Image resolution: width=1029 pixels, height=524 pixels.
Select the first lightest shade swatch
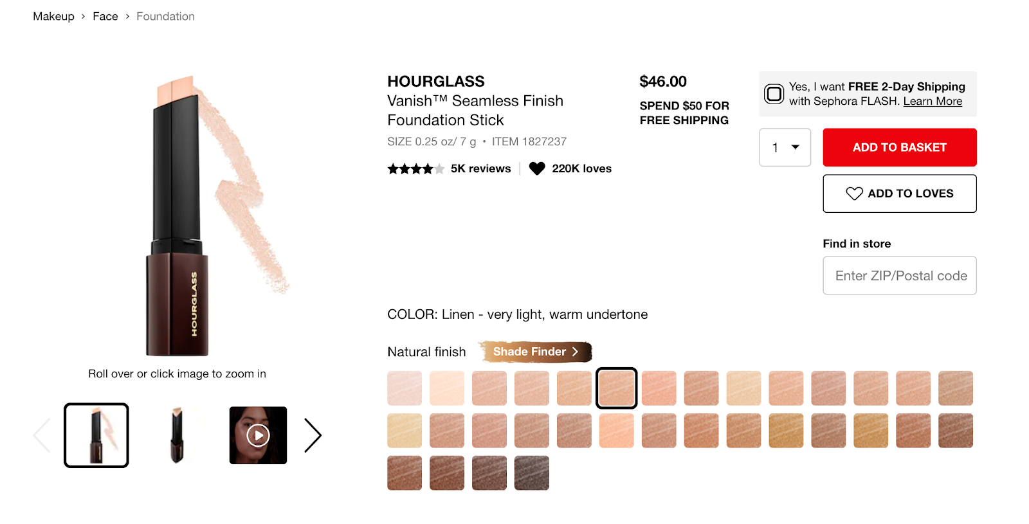pyautogui.click(x=405, y=388)
